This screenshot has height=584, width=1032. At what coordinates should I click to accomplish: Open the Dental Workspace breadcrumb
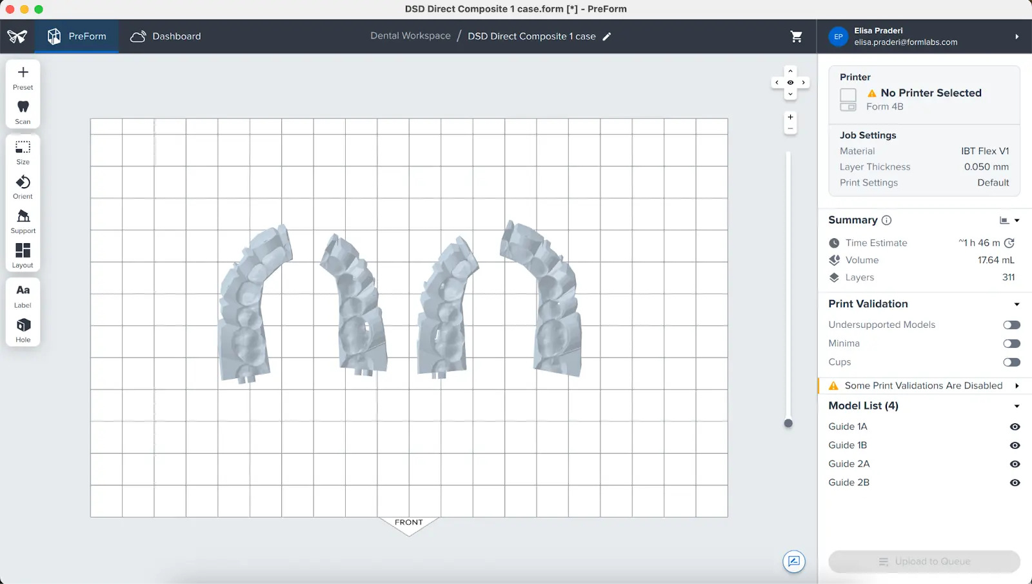(410, 35)
